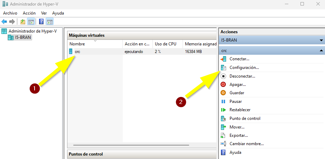Select the crc virtual machine row
Image resolution: width=325 pixels, height=159 pixels.
click(77, 52)
